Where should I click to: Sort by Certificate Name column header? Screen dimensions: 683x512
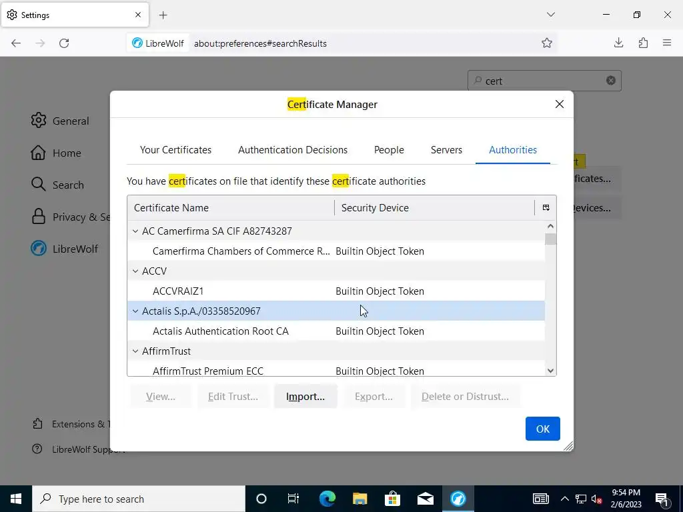click(x=231, y=208)
